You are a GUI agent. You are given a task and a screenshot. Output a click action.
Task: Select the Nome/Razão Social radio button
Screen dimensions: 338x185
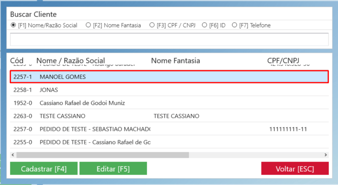tap(14, 25)
